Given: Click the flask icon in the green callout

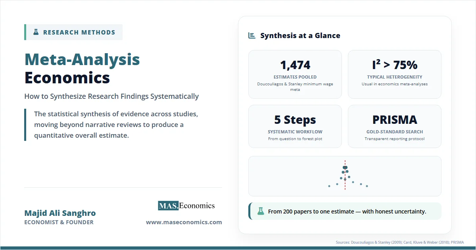Looking at the screenshot, I should (261, 211).
